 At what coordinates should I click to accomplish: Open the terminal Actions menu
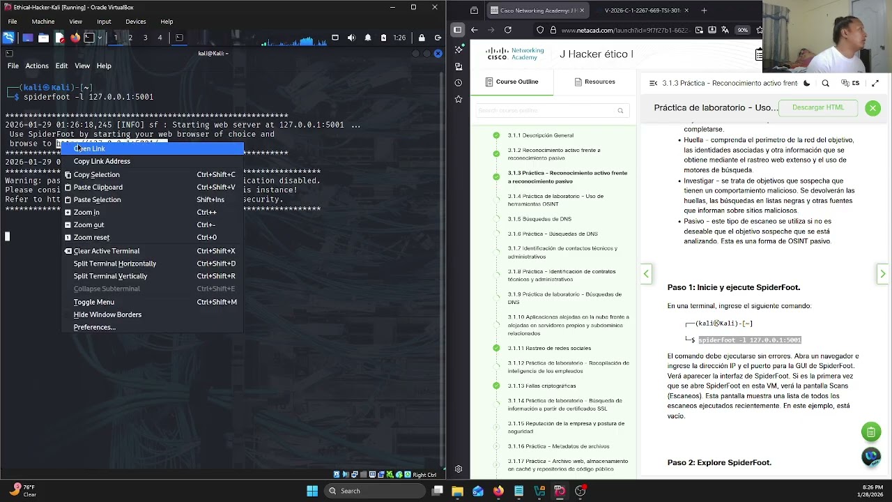click(x=37, y=66)
